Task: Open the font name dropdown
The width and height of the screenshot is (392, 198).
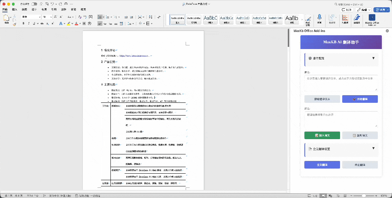Action: point(40,17)
